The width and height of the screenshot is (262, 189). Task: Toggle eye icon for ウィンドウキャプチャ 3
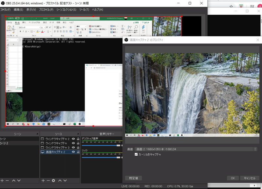(x=73, y=147)
